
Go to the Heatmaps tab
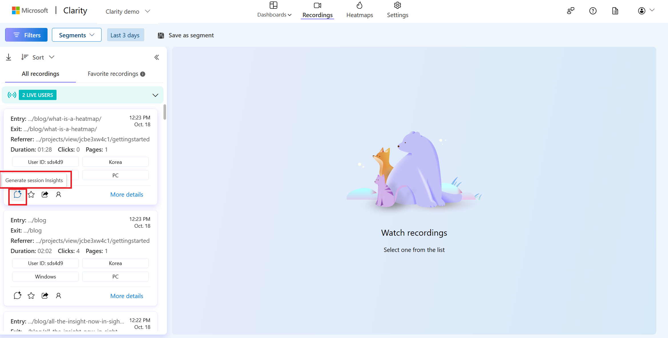click(360, 10)
